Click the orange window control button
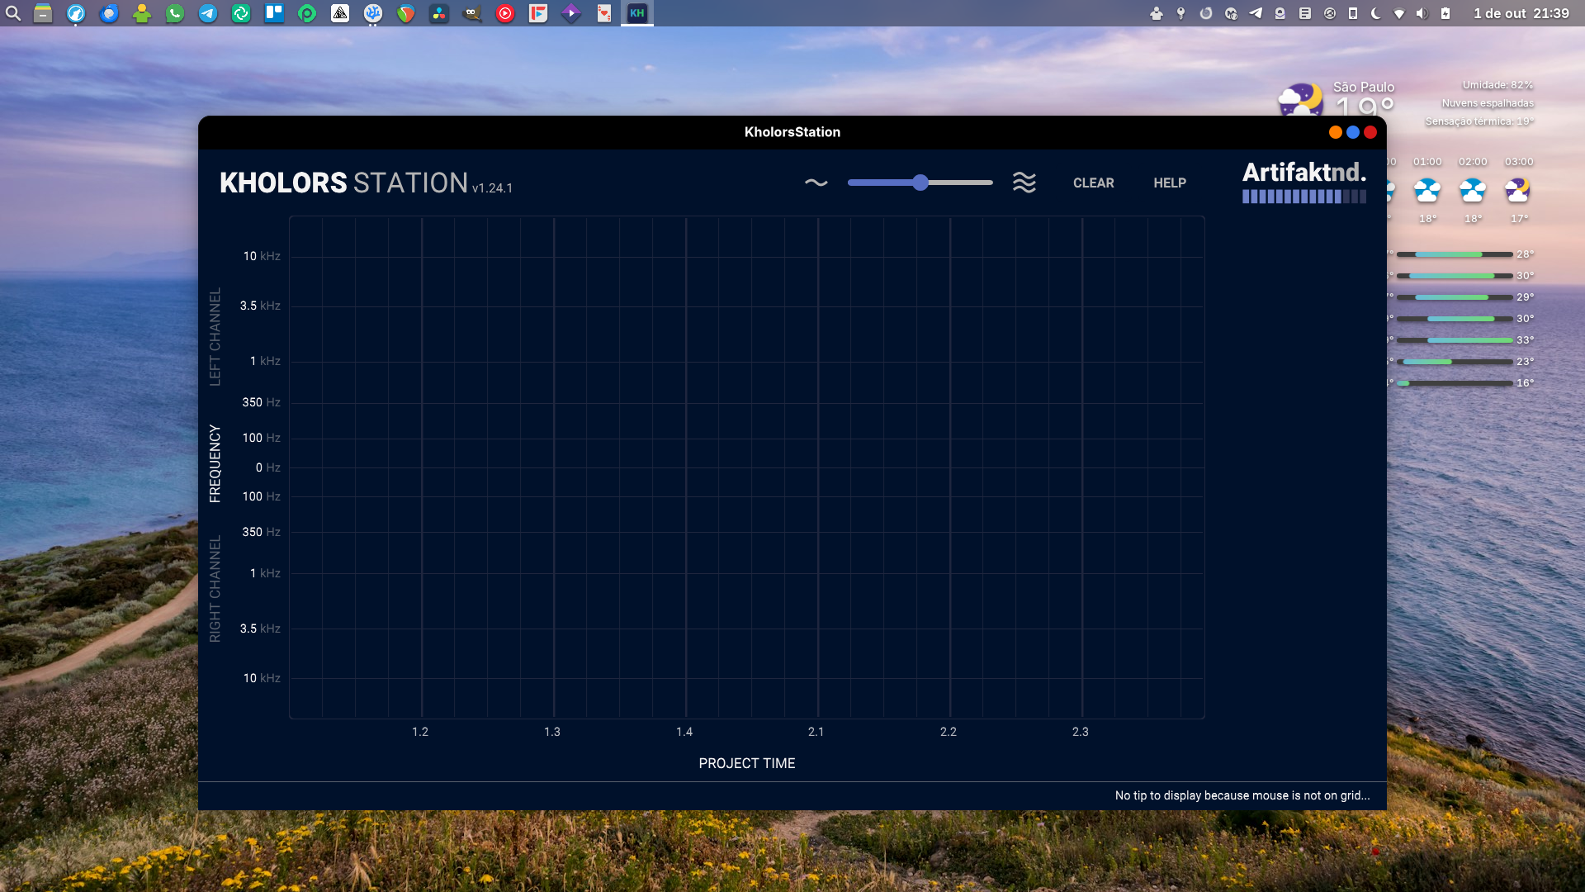 [1335, 132]
